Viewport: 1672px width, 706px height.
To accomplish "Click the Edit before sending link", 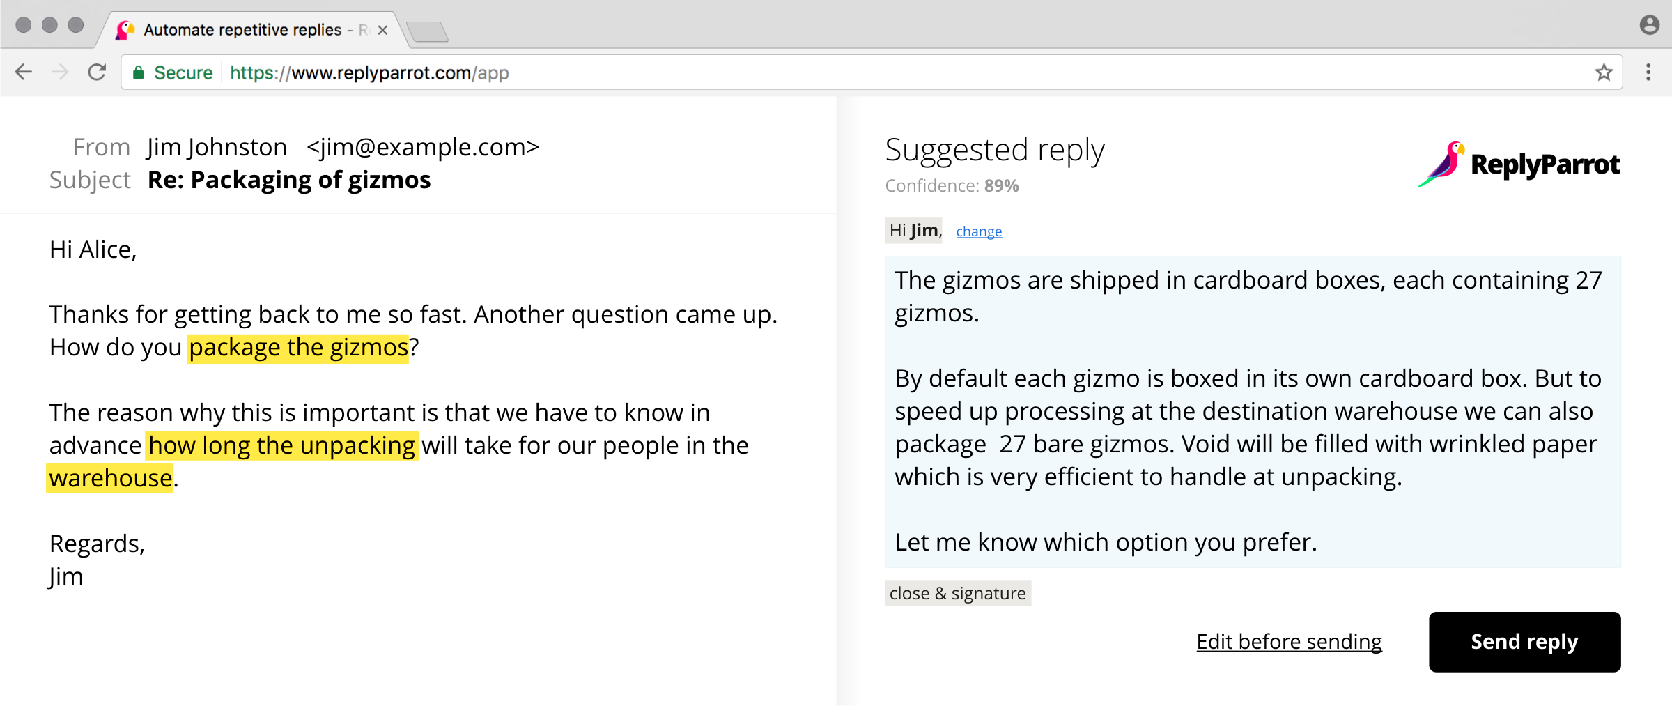I will (1289, 641).
